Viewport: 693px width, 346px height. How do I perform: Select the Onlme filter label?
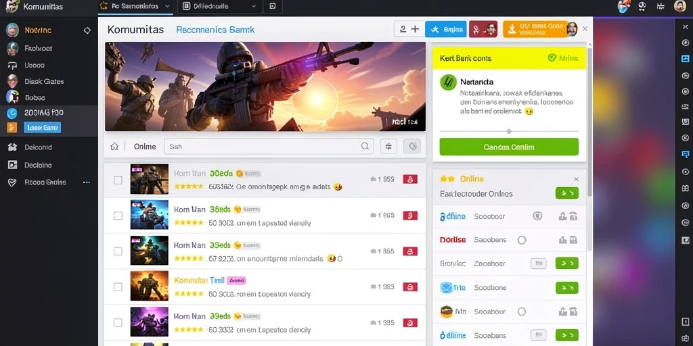[x=145, y=147]
